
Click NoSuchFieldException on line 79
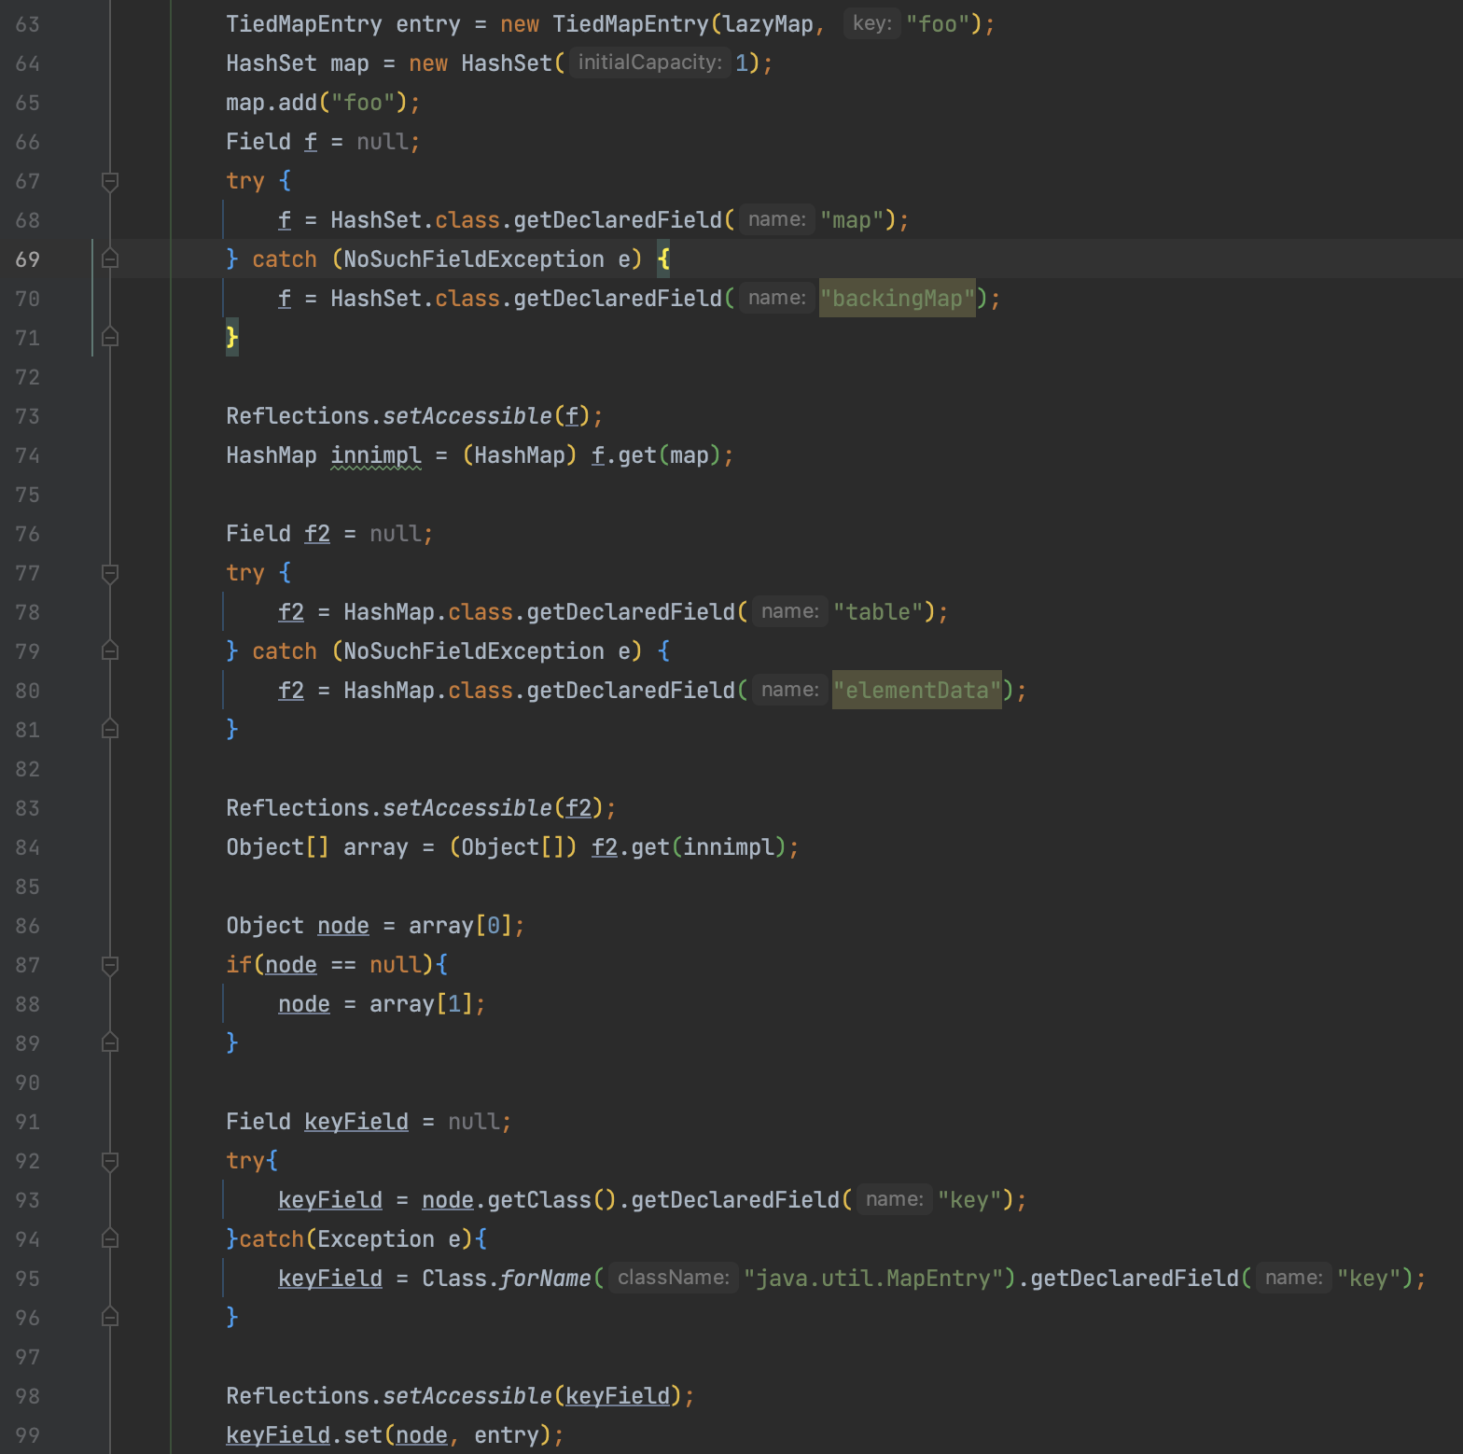coord(474,651)
